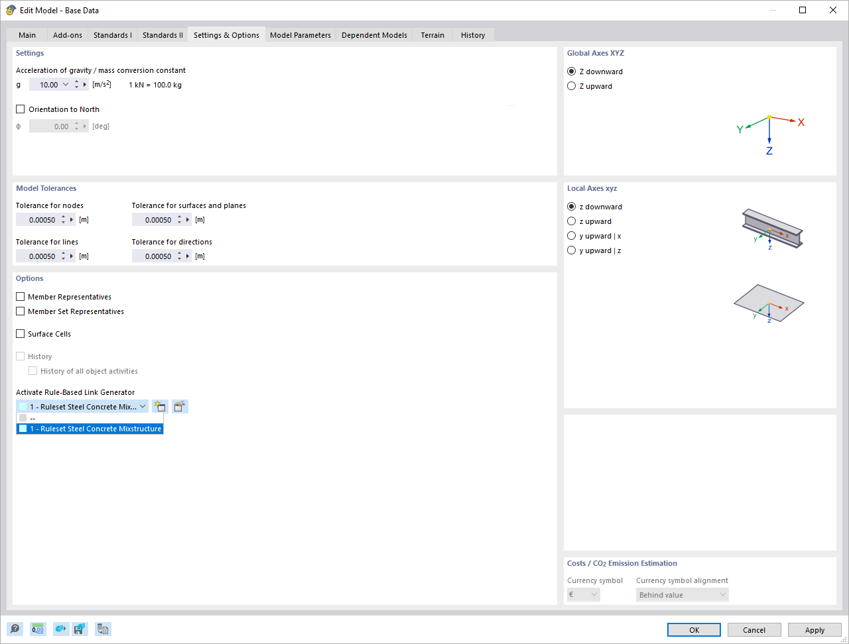Viewport: 849px width, 644px height.
Task: Open the Currency symbol alignment dropdown
Action: pos(724,594)
